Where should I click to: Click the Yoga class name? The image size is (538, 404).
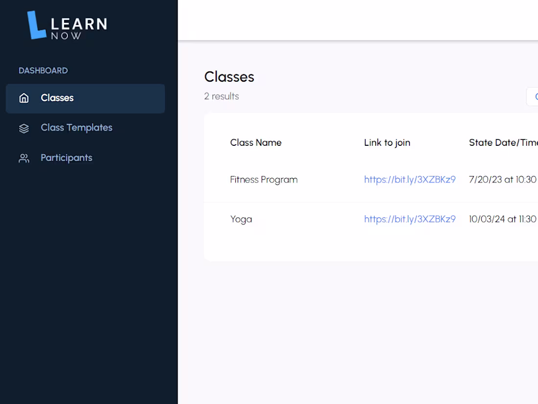(x=241, y=219)
